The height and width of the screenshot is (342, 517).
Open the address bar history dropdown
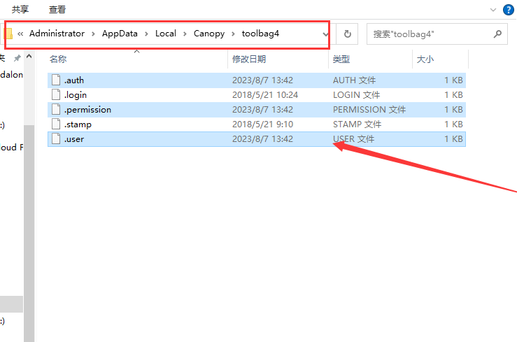point(325,34)
